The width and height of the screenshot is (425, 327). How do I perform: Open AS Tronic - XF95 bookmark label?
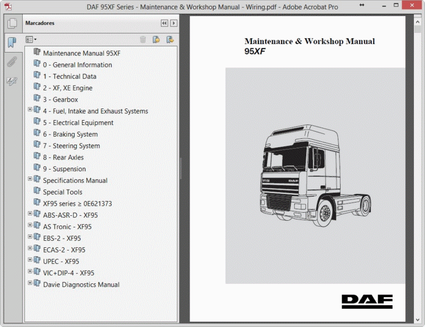pos(67,227)
